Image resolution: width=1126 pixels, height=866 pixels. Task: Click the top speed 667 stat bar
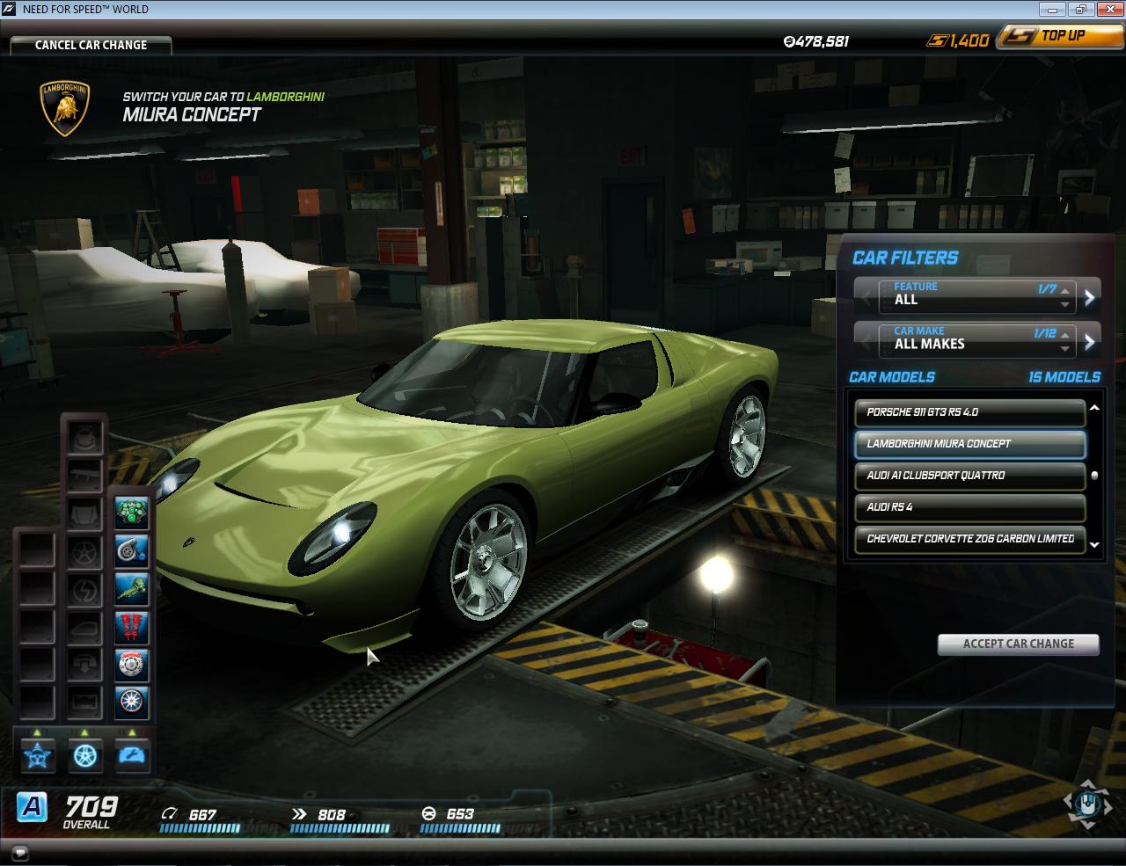tap(200, 828)
